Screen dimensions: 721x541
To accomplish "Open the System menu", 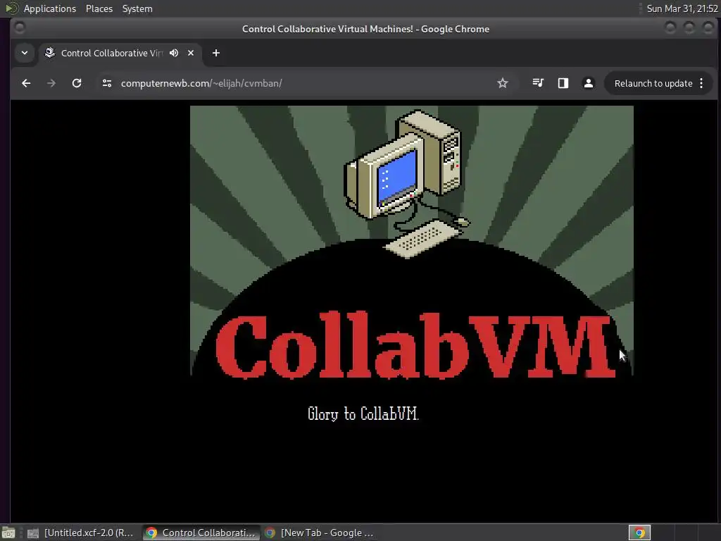I will 137,8.
